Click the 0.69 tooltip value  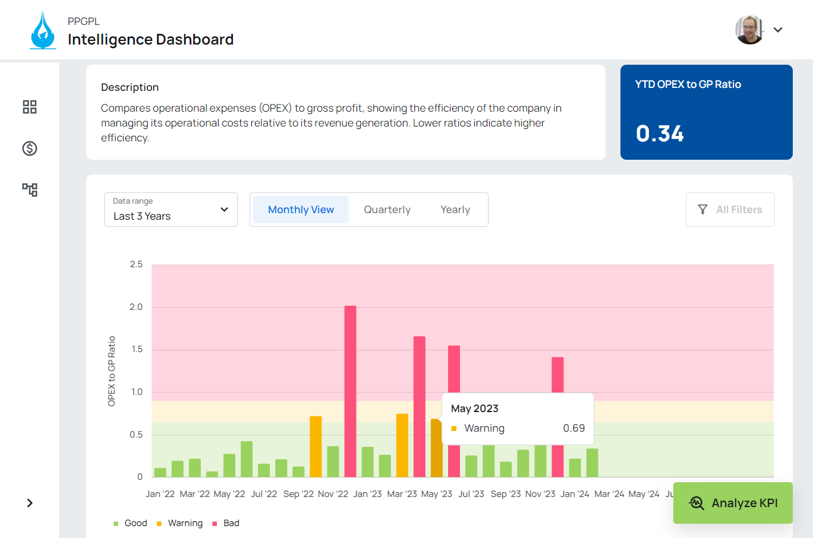pos(574,428)
